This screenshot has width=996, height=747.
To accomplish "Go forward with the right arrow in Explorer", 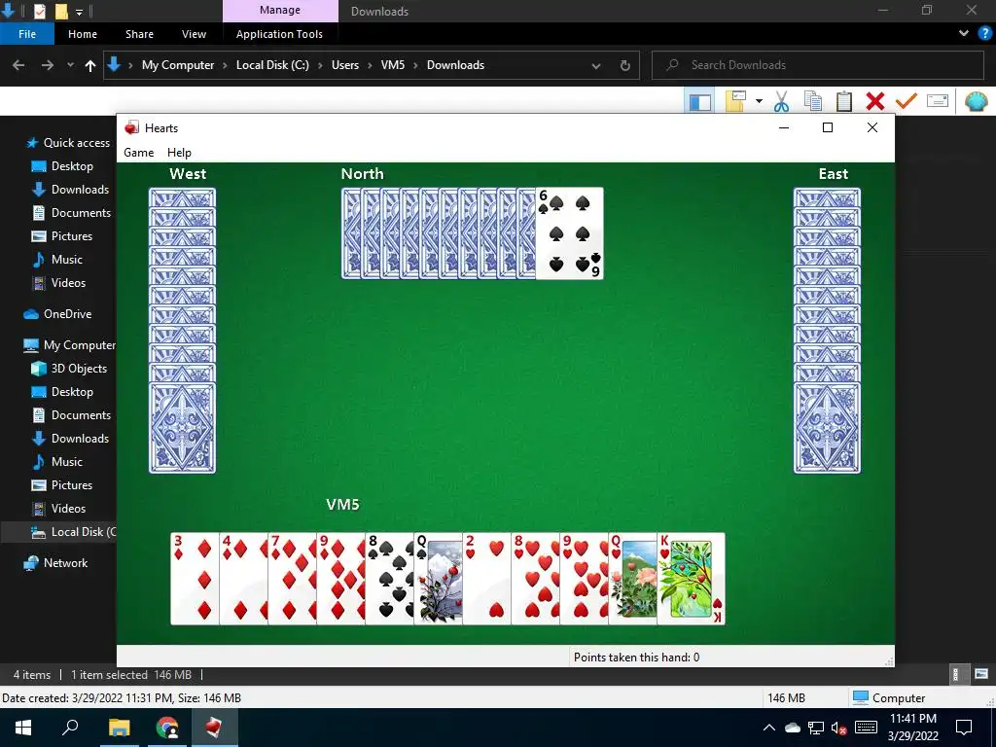I will point(48,65).
